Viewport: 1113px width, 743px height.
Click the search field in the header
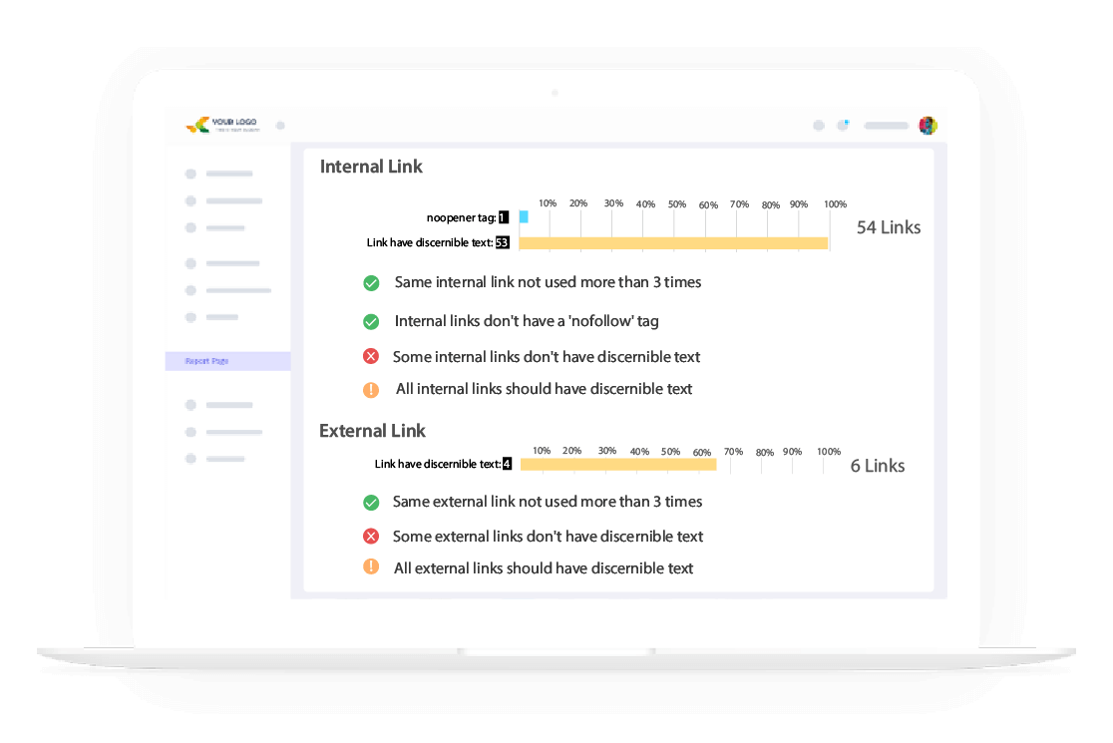[x=886, y=125]
